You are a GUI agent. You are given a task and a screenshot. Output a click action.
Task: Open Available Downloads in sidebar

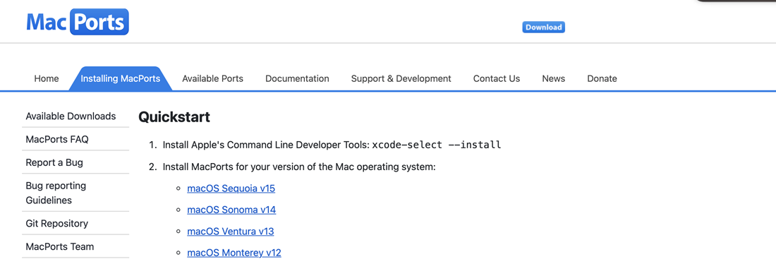75,116
